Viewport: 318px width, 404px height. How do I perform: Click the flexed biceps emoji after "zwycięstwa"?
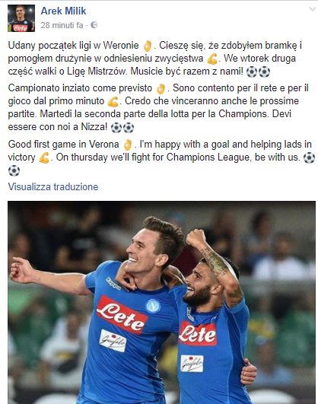click(x=212, y=59)
